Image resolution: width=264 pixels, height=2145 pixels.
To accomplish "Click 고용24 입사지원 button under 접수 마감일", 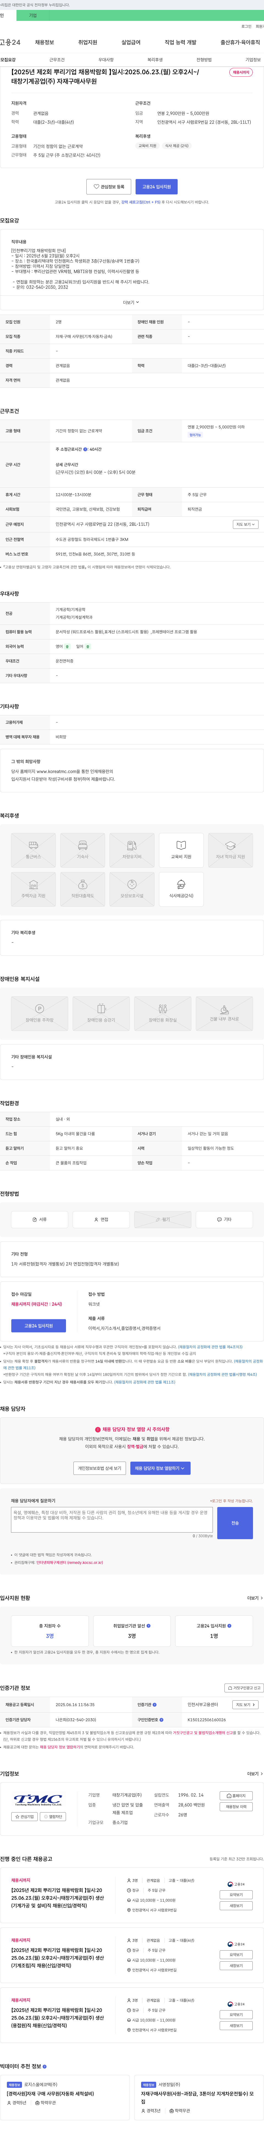I will point(38,1325).
